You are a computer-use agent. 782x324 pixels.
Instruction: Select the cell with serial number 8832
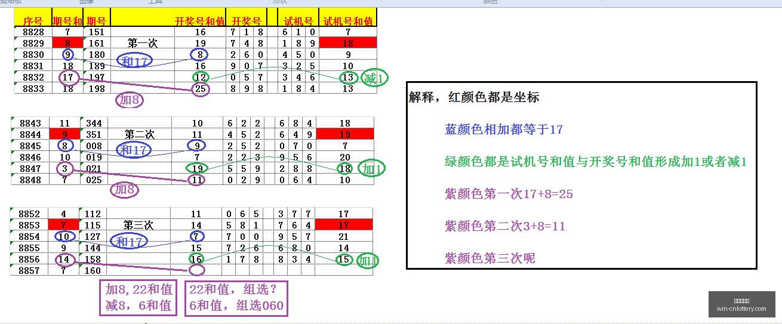(x=33, y=77)
